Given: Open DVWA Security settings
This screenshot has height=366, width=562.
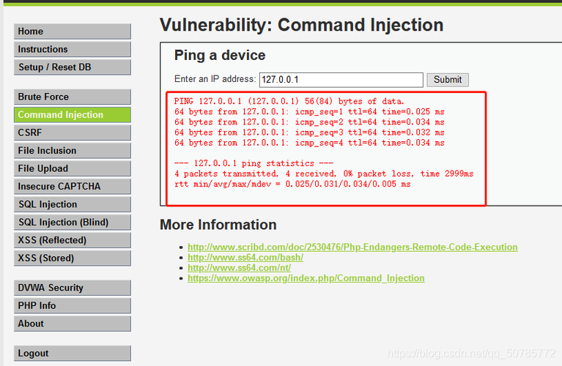Looking at the screenshot, I should point(73,288).
